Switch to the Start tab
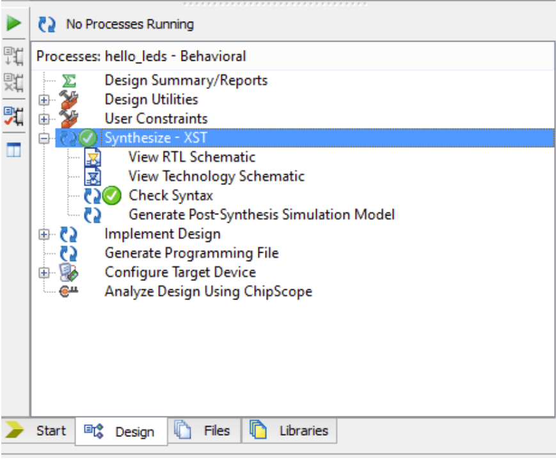The height and width of the screenshot is (460, 556). [x=38, y=431]
